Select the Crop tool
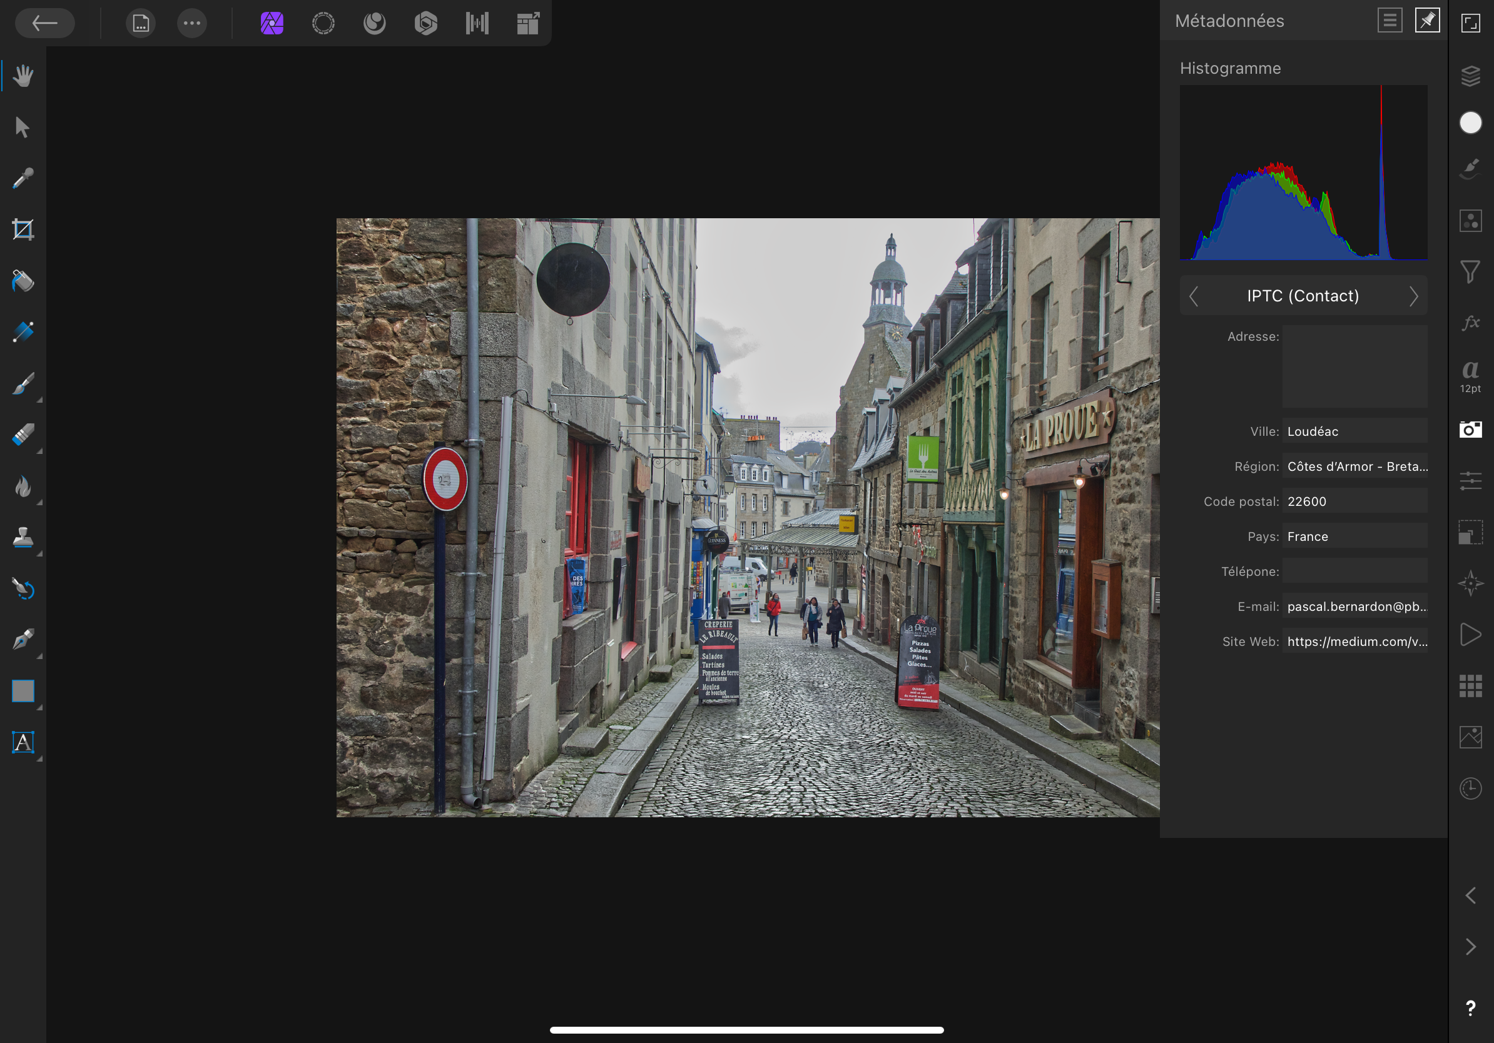Viewport: 1494px width, 1043px height. [x=23, y=229]
